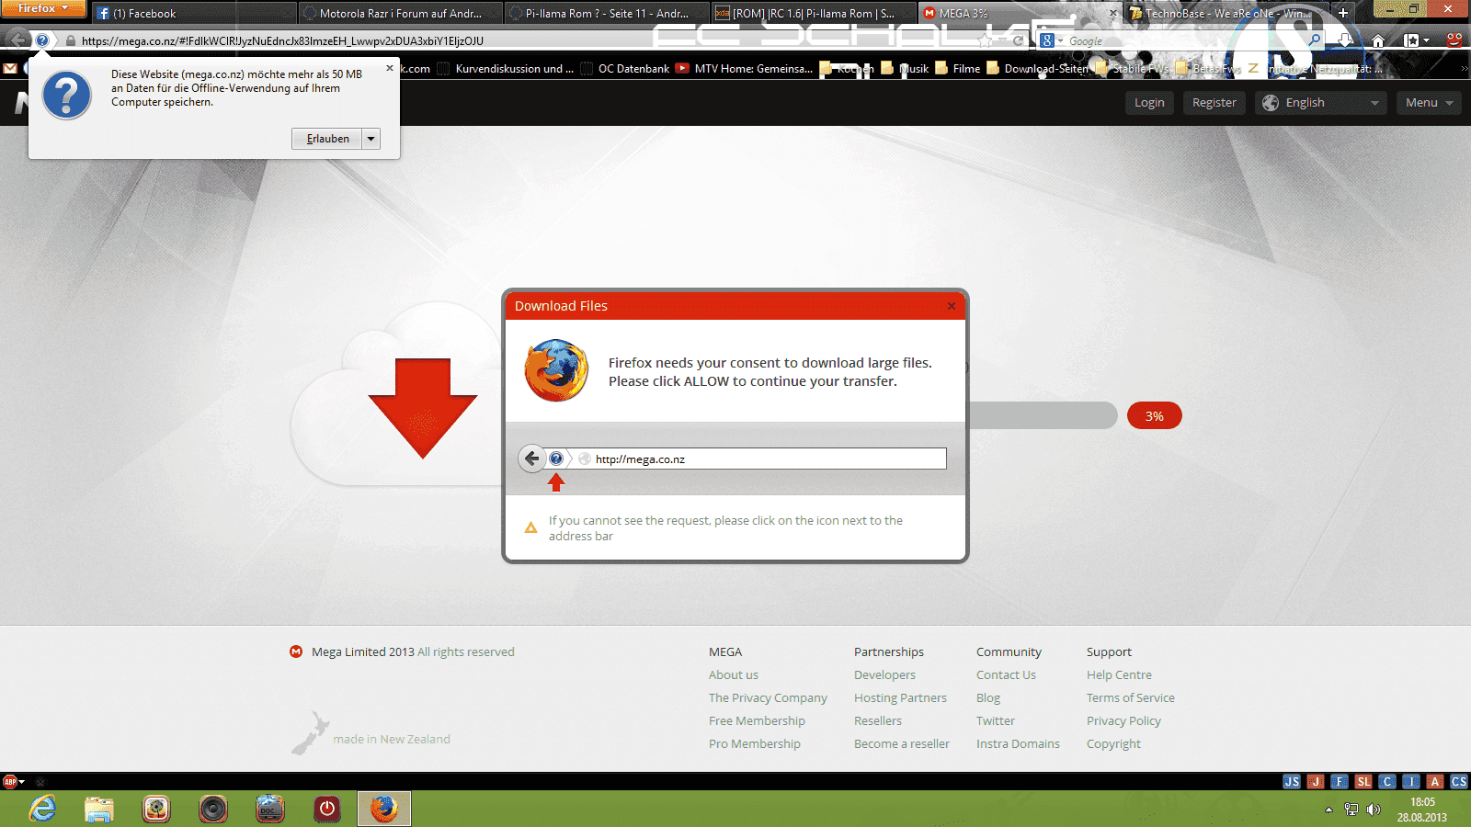Click the browser URL address field
The width and height of the screenshot is (1471, 827).
(524, 40)
